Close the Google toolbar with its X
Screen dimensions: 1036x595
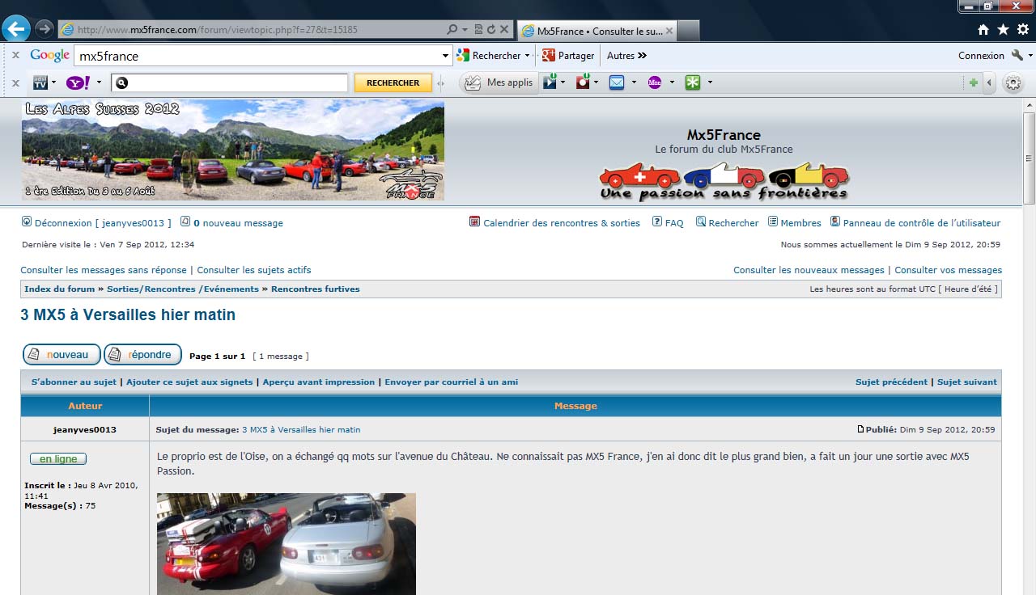[x=15, y=56]
